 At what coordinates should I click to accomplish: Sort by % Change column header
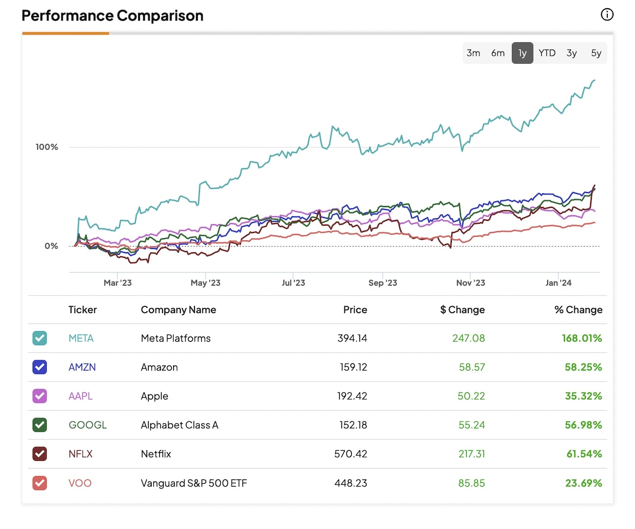(578, 310)
